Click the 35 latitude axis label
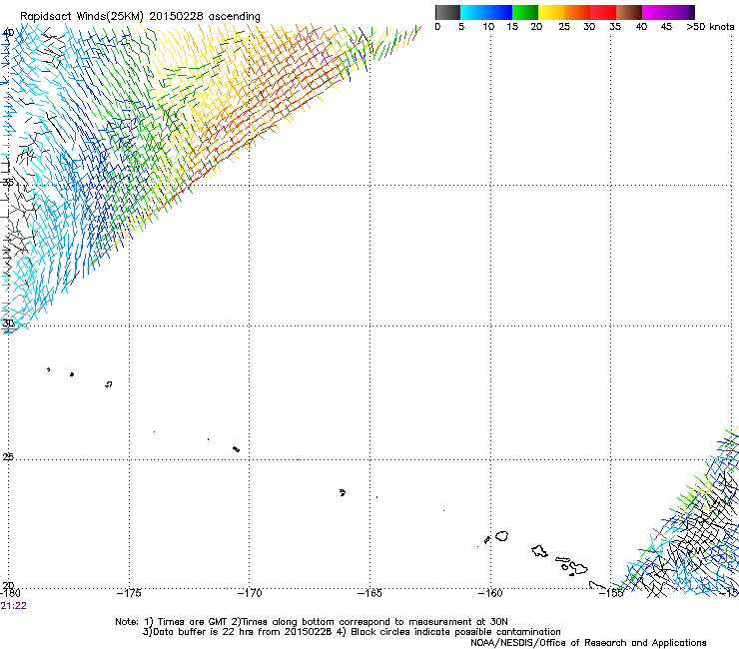 tap(8, 182)
